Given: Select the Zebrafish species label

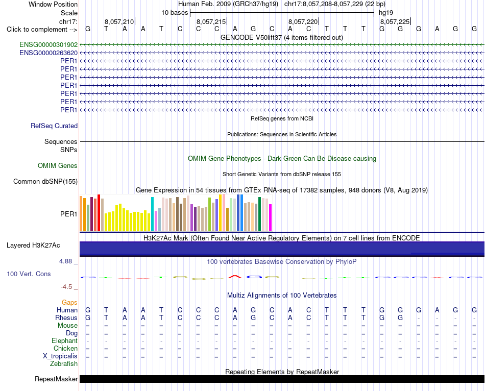Looking at the screenshot, I should (64, 363).
